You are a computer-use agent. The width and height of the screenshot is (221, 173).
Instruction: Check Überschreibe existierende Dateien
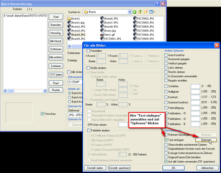(166, 144)
